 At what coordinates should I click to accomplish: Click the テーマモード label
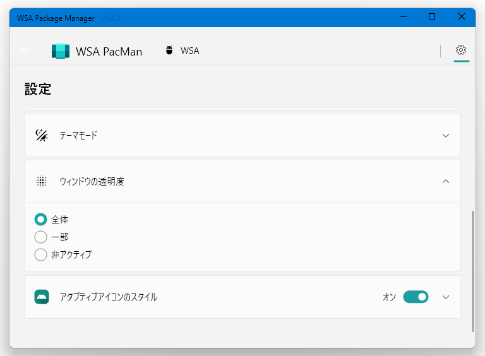pos(78,135)
